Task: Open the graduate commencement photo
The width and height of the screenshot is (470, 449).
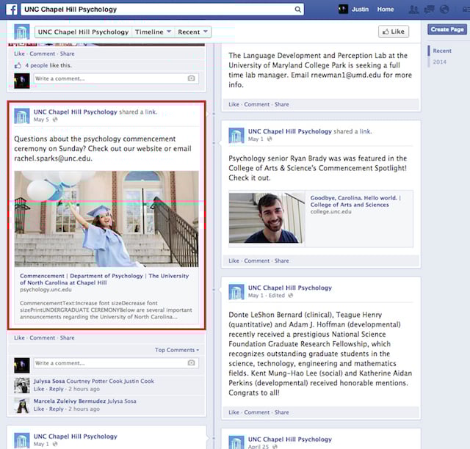Action: click(x=106, y=219)
